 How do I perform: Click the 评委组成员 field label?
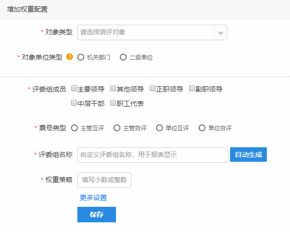[x=49, y=89]
